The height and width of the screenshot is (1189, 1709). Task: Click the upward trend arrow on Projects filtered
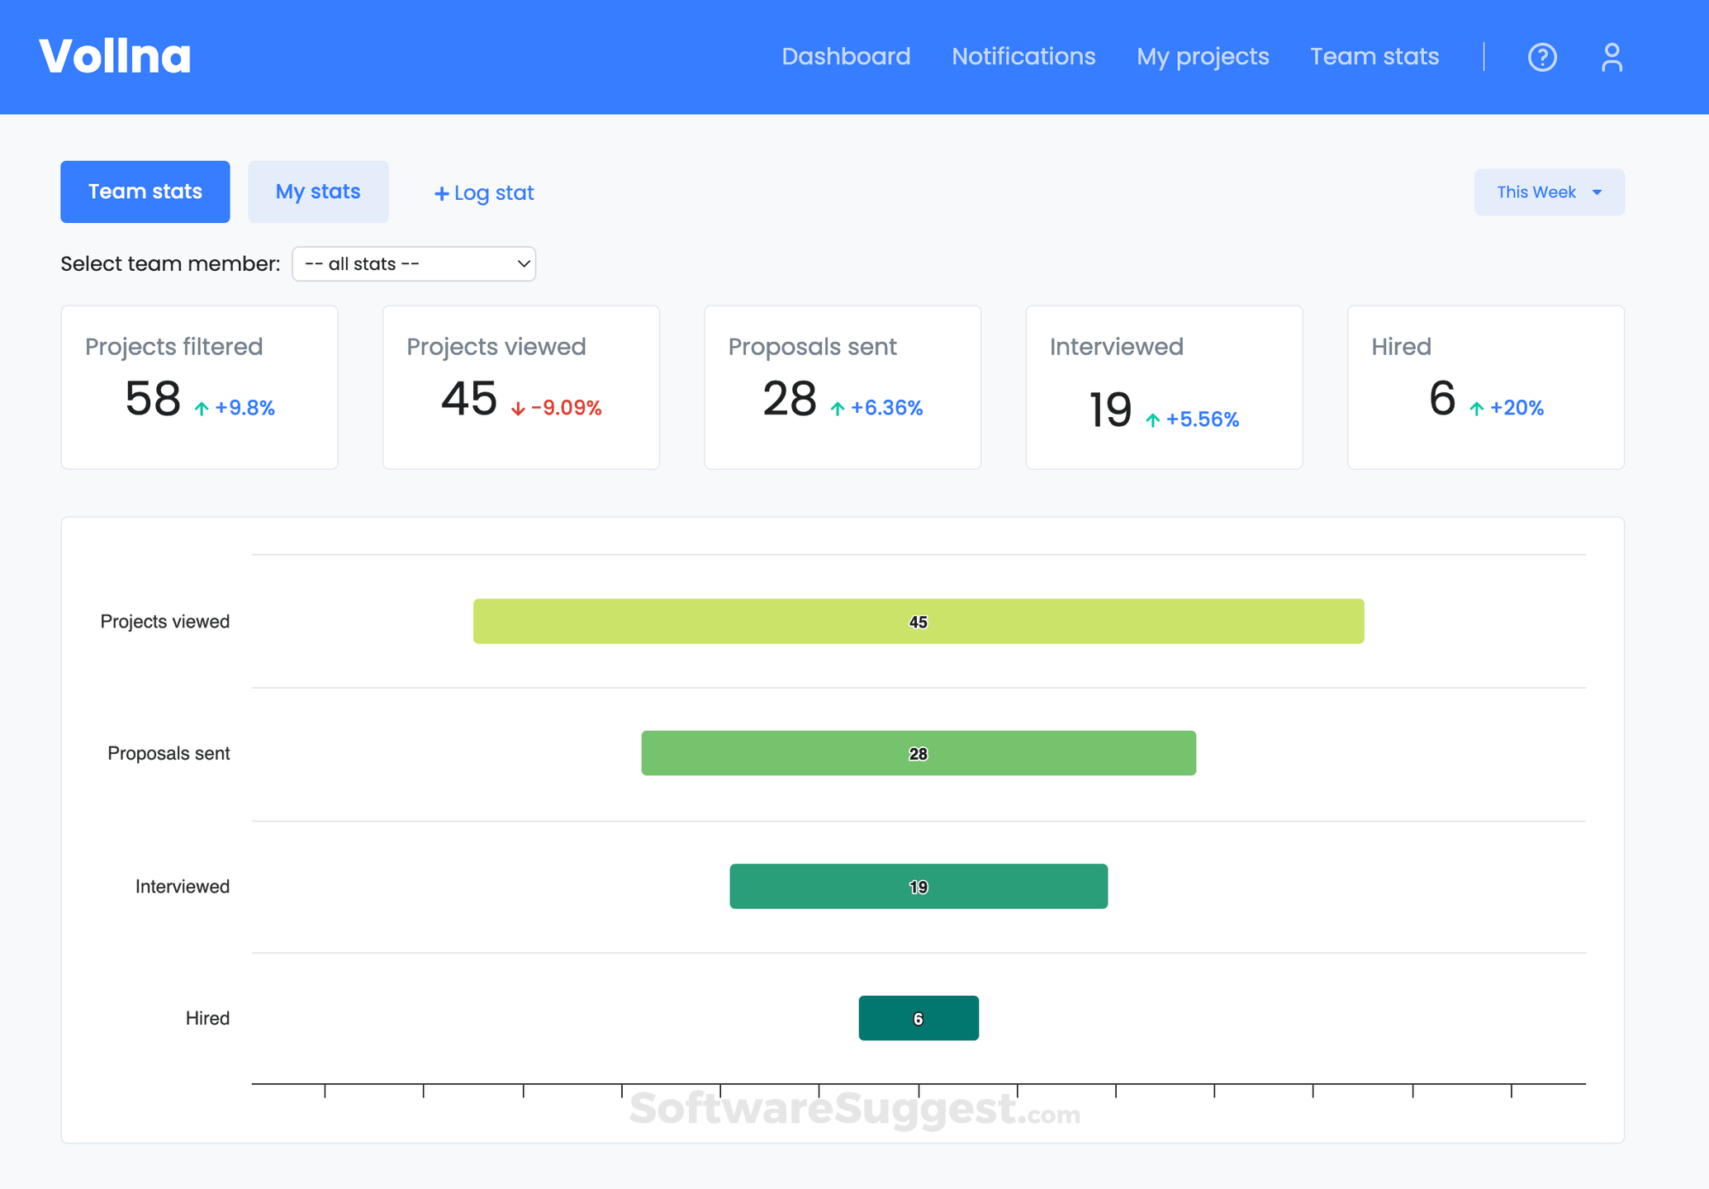point(201,408)
